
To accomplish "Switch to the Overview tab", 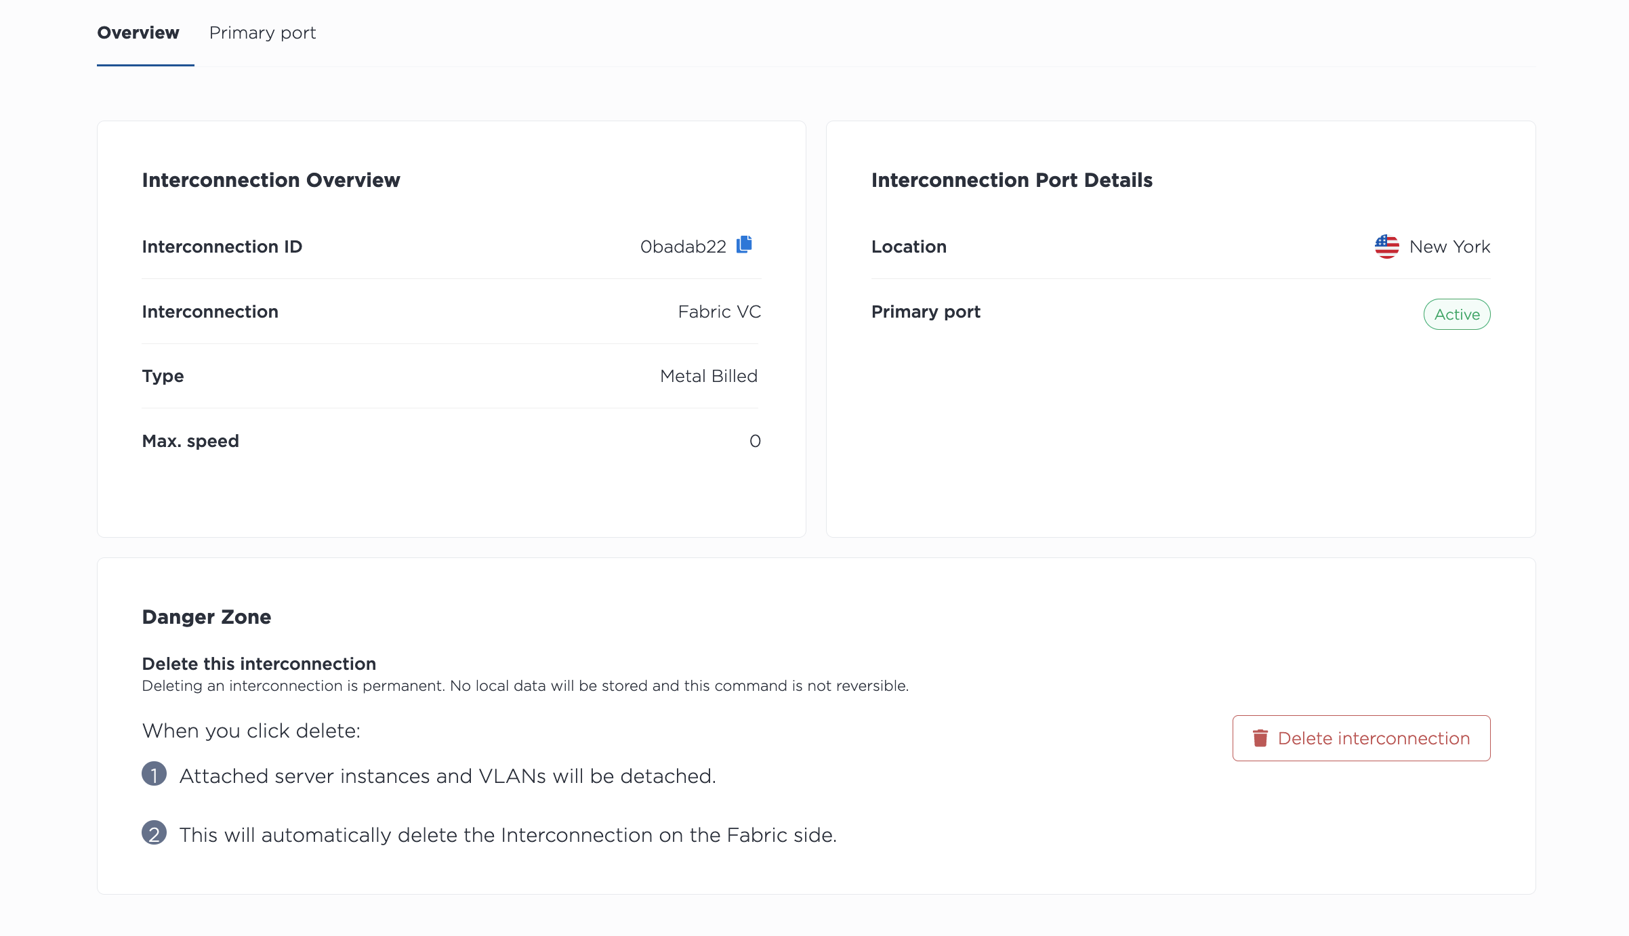I will point(138,33).
